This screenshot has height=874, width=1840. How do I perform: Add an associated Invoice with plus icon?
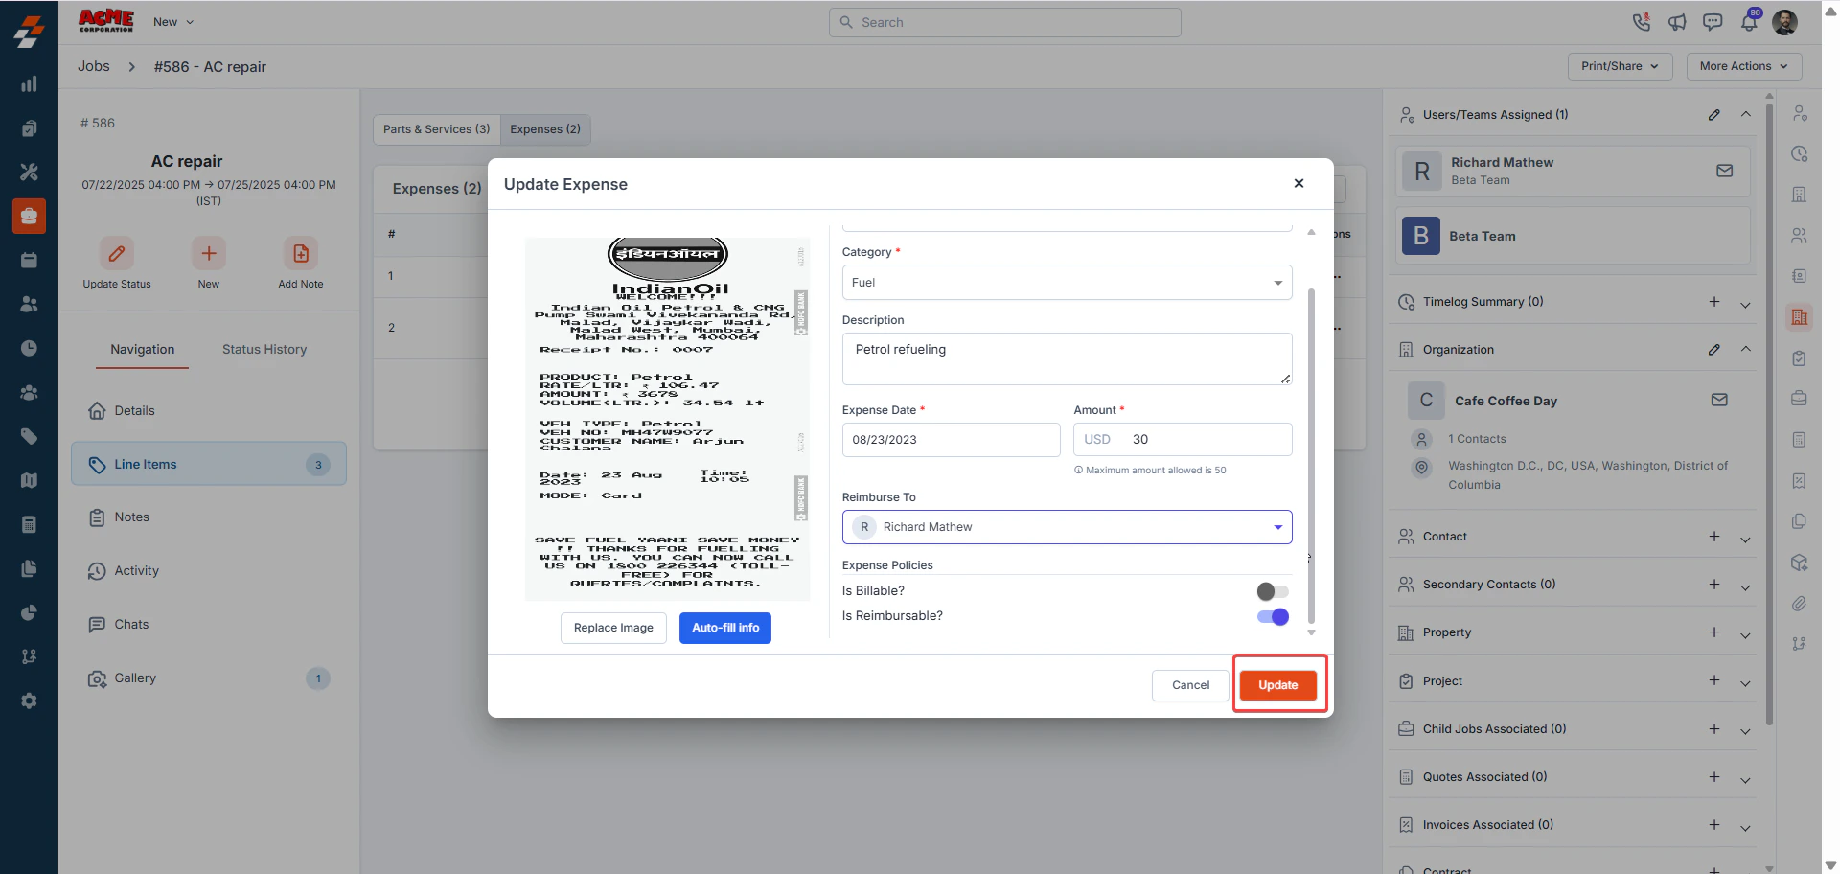point(1713,824)
